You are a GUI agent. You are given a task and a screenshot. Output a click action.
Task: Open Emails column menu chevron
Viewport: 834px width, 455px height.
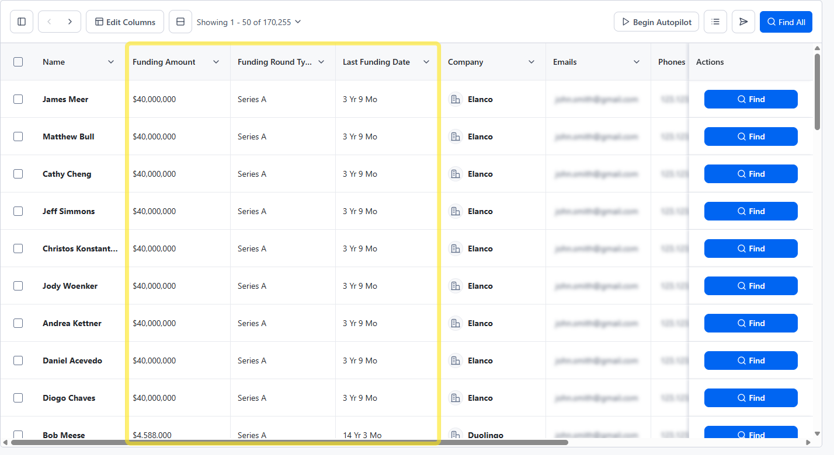(637, 62)
